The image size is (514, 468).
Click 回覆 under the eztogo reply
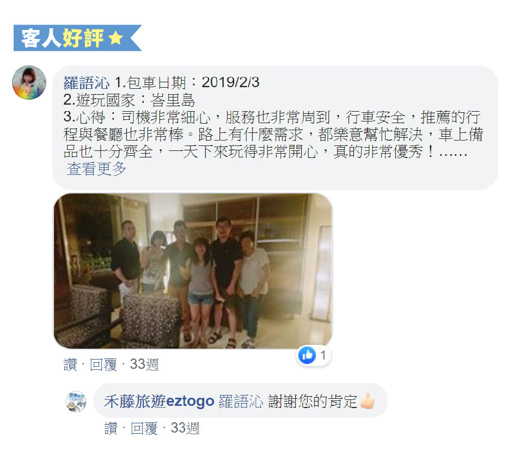pyautogui.click(x=144, y=428)
